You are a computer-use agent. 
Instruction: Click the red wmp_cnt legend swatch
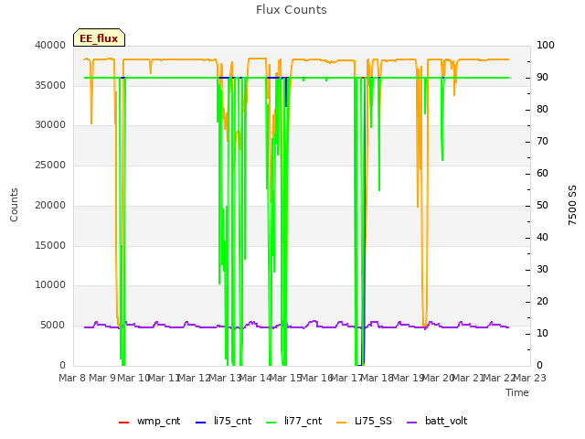(x=123, y=423)
